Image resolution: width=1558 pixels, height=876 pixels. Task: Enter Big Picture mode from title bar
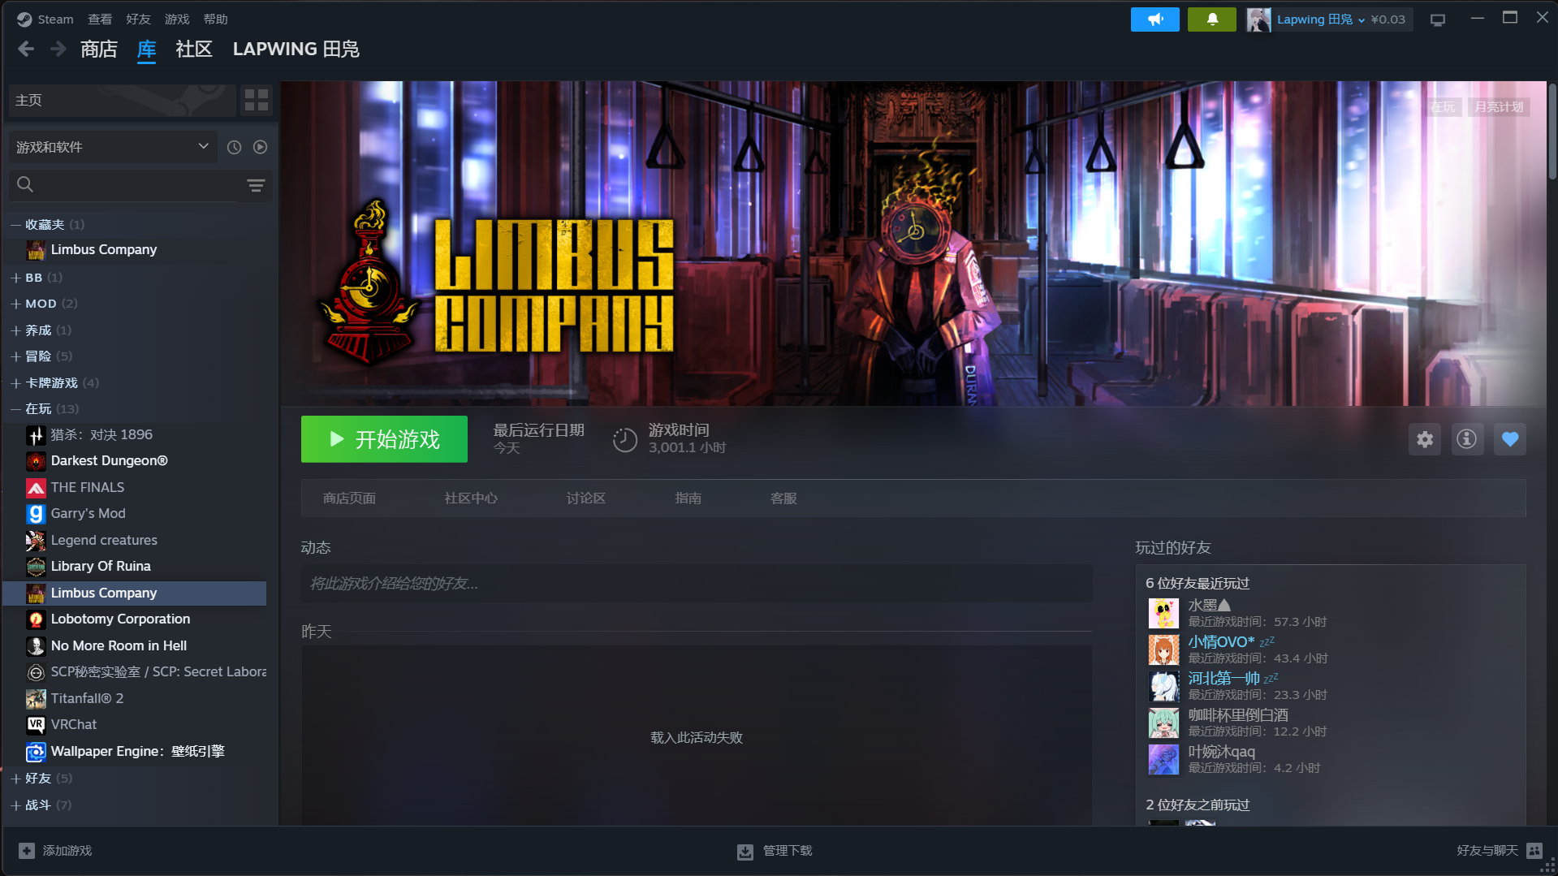point(1438,19)
